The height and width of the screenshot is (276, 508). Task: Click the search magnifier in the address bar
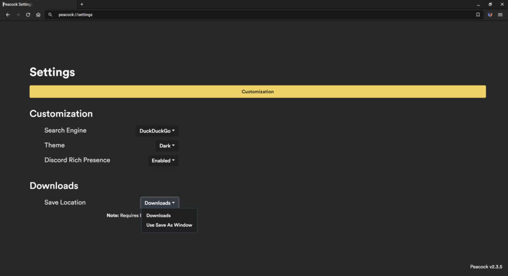pyautogui.click(x=50, y=14)
